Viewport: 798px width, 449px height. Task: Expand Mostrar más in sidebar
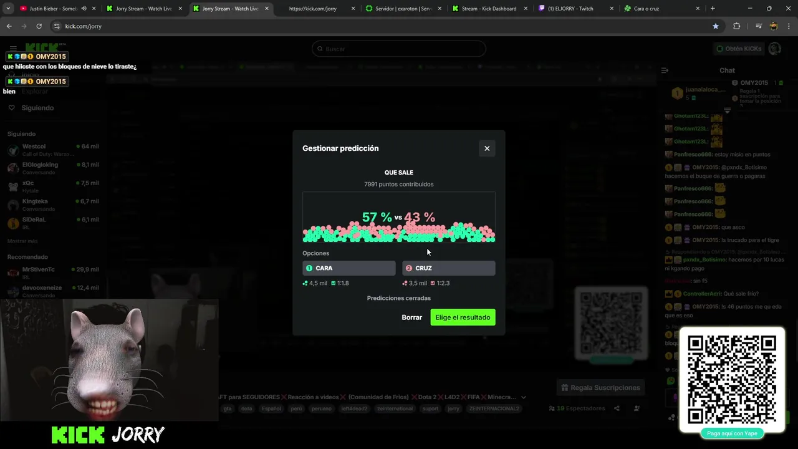click(22, 241)
